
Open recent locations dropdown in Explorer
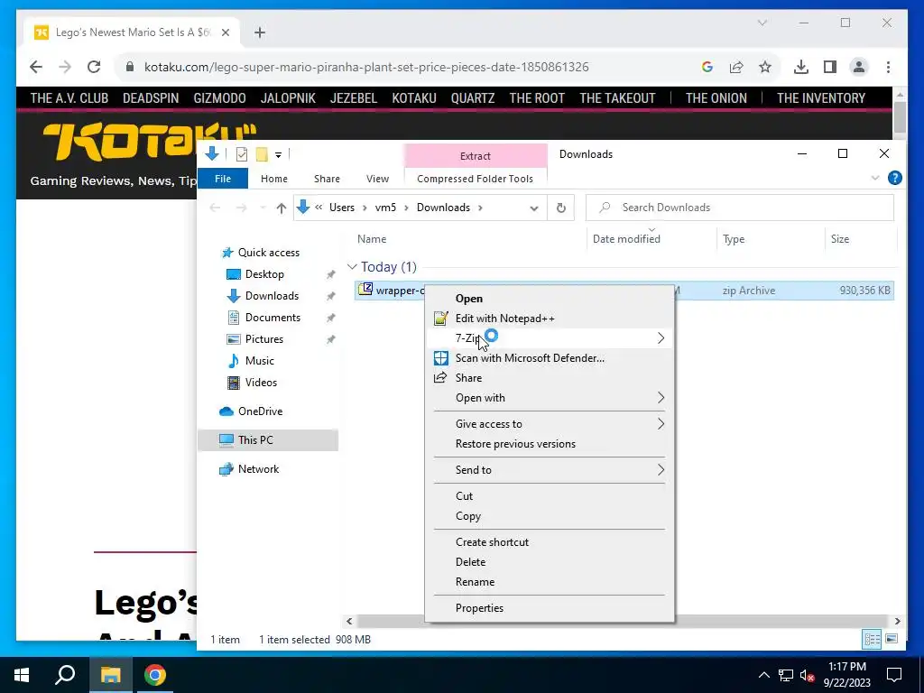(x=263, y=208)
